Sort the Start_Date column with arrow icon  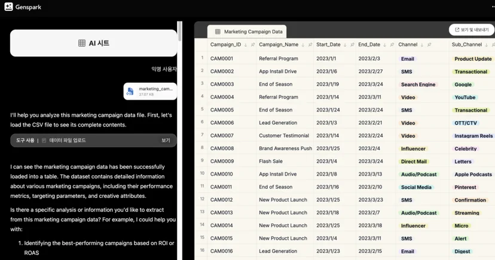345,45
